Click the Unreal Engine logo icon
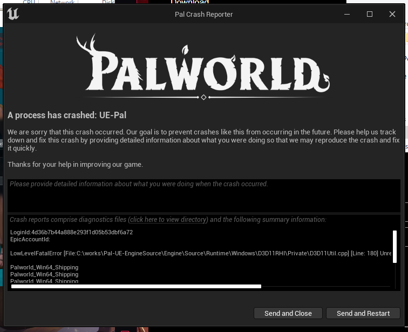 [13, 14]
